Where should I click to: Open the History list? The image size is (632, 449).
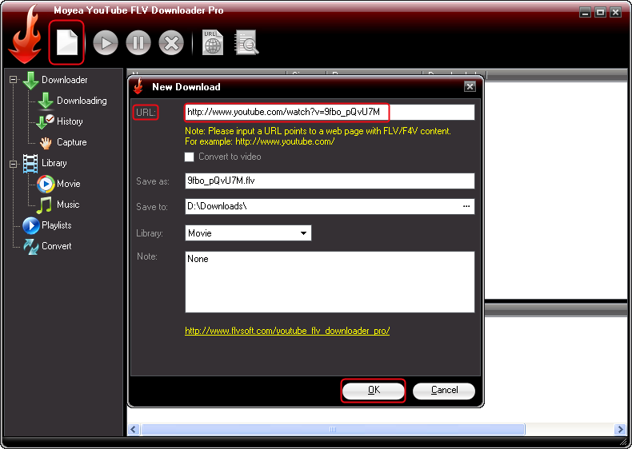tap(70, 121)
